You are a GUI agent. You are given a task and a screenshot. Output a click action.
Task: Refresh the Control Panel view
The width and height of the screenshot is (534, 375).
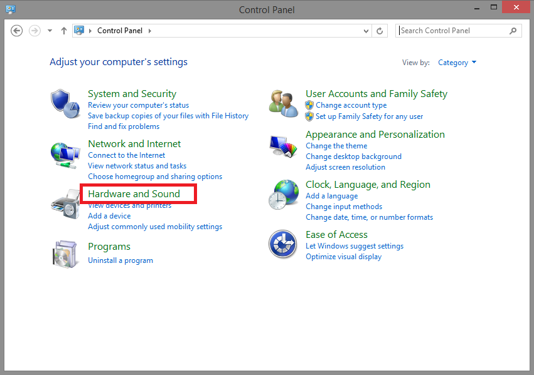pos(380,31)
